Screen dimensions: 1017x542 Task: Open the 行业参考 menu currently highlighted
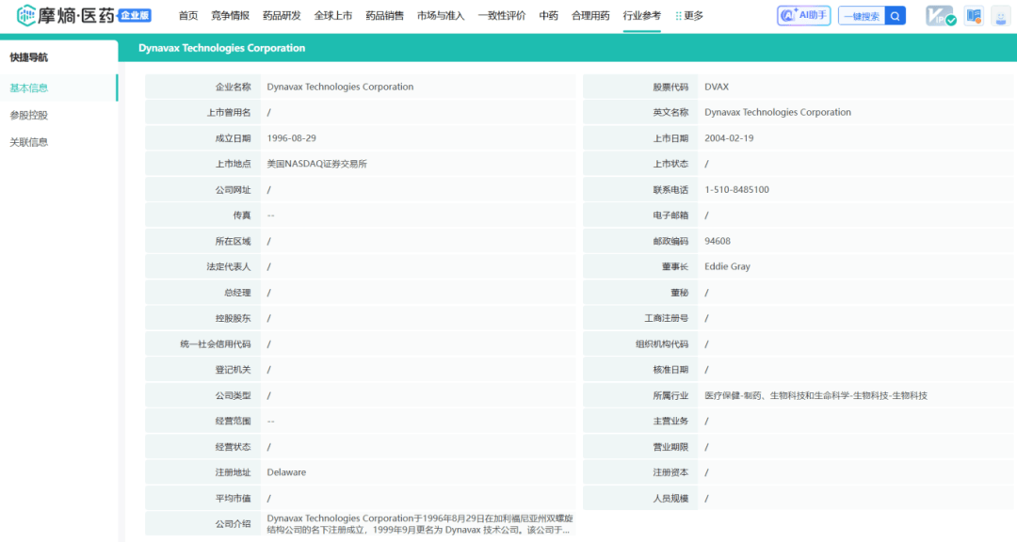pos(641,15)
